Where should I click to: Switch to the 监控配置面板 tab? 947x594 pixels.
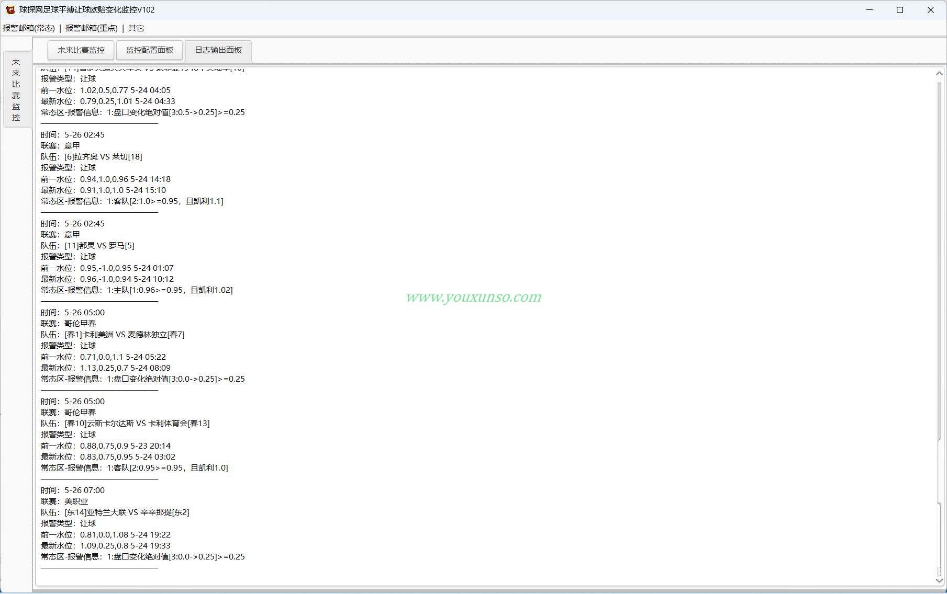pyautogui.click(x=150, y=50)
